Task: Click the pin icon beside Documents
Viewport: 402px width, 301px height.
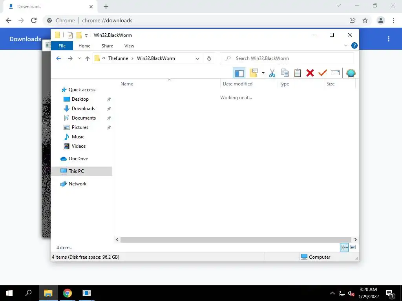Action: 109,118
